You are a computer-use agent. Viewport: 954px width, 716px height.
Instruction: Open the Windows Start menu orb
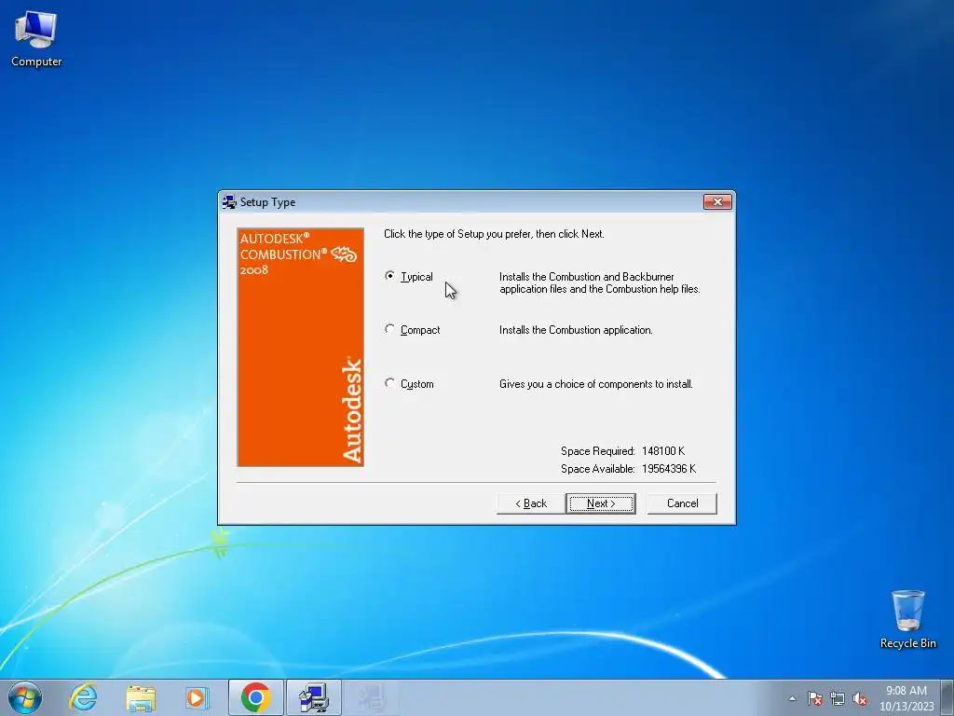click(25, 697)
